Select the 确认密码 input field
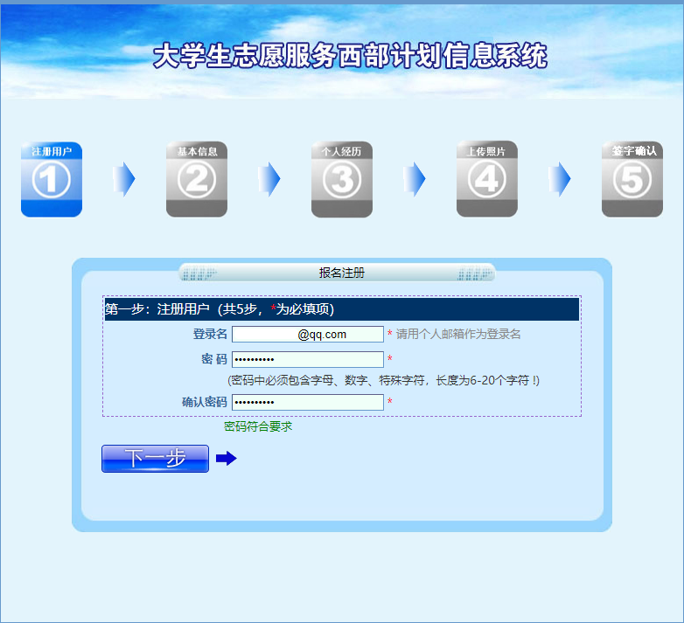This screenshot has width=684, height=623. [x=307, y=402]
